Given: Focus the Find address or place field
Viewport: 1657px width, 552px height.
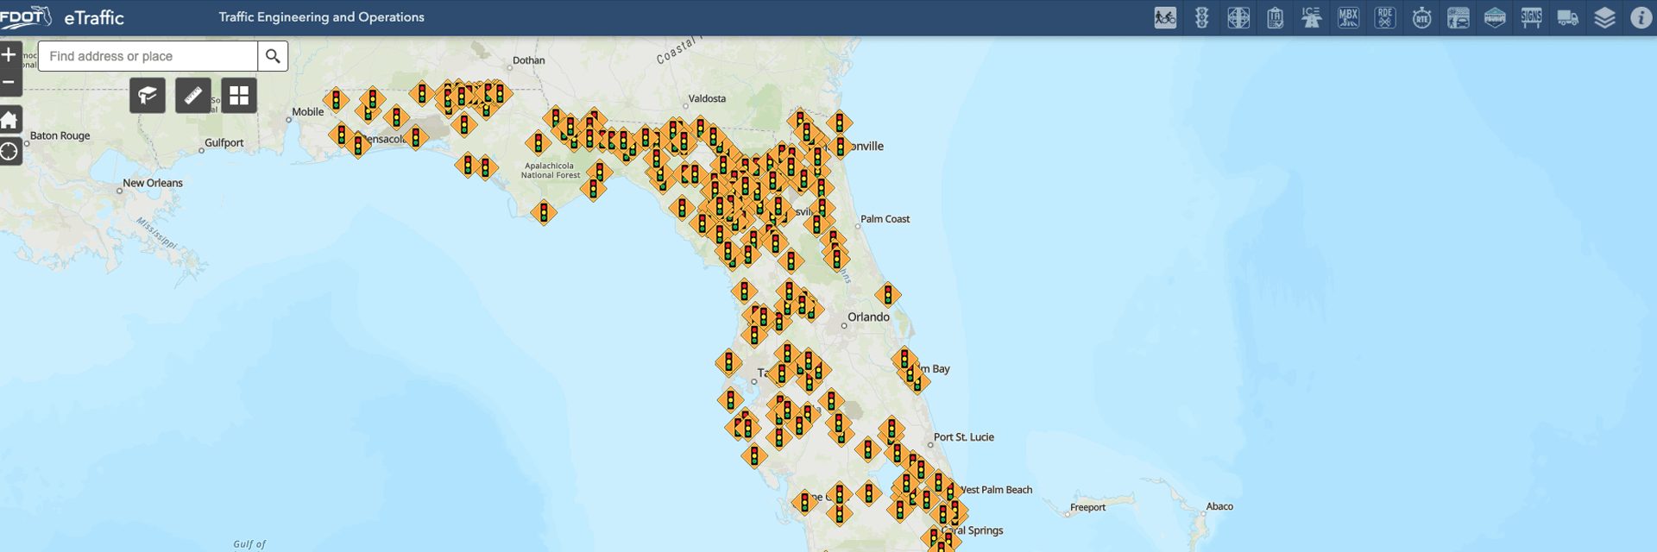Looking at the screenshot, I should 148,56.
